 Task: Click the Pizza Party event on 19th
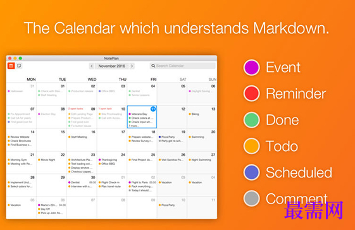[166, 137]
